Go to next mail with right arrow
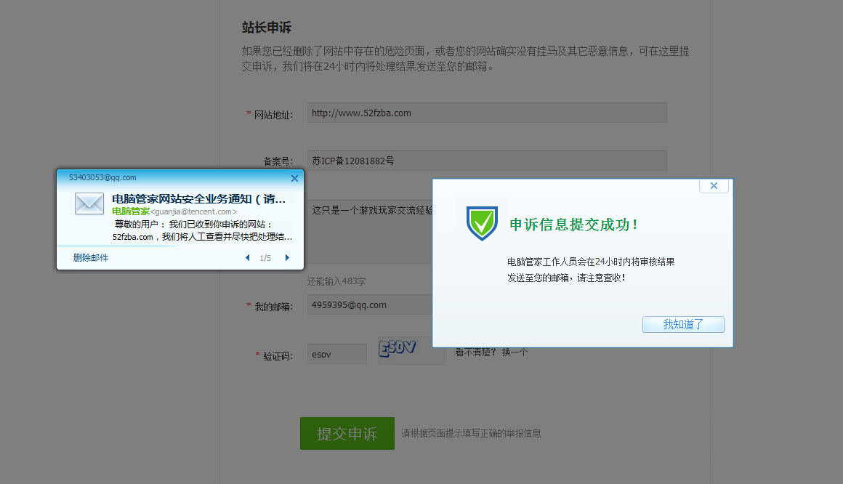Screen dimensions: 843x484 coord(287,258)
